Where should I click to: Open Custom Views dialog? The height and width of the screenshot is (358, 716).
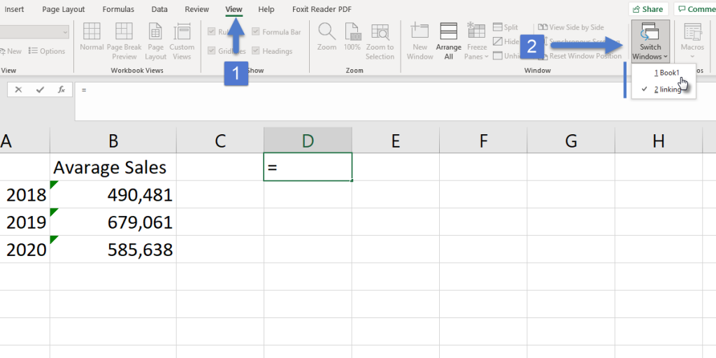coord(182,41)
